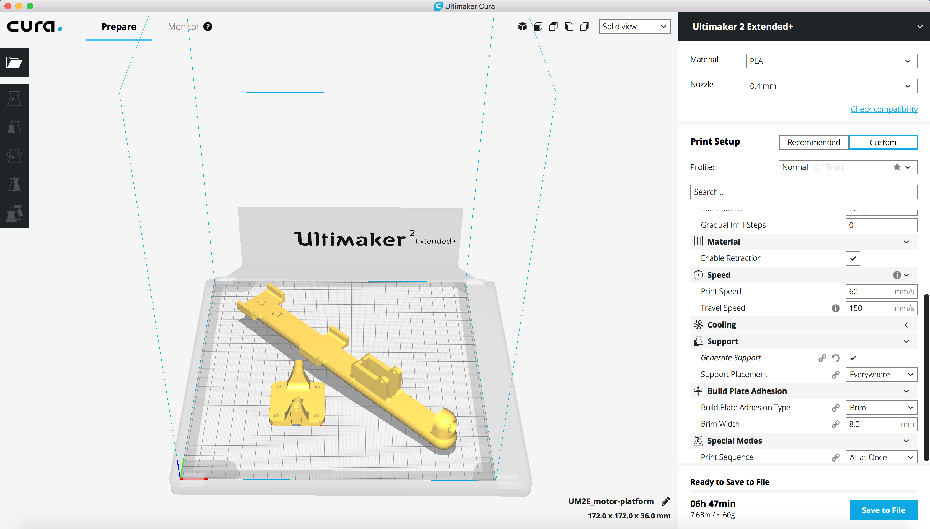Viewport: 930px width, 529px height.
Task: Click pencil icon to rename UM2E_motor-platform
Action: (x=665, y=501)
